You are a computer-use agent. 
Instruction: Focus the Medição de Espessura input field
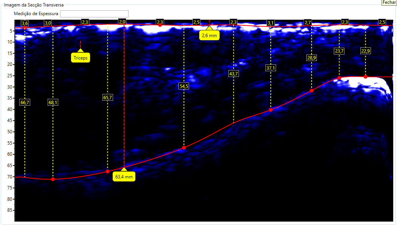[94, 14]
